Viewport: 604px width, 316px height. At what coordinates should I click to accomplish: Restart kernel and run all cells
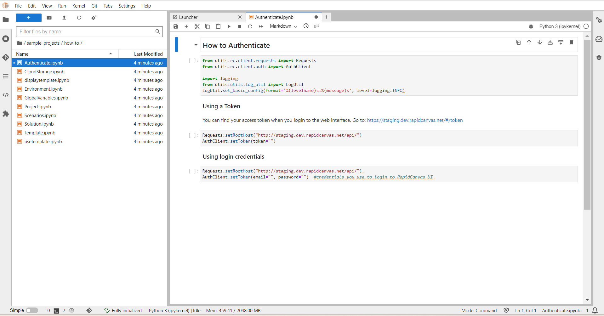[261, 26]
